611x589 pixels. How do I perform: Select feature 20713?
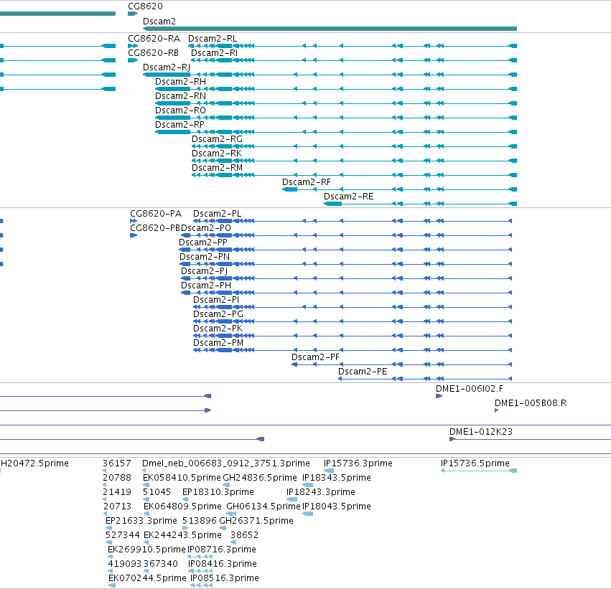coord(117,506)
